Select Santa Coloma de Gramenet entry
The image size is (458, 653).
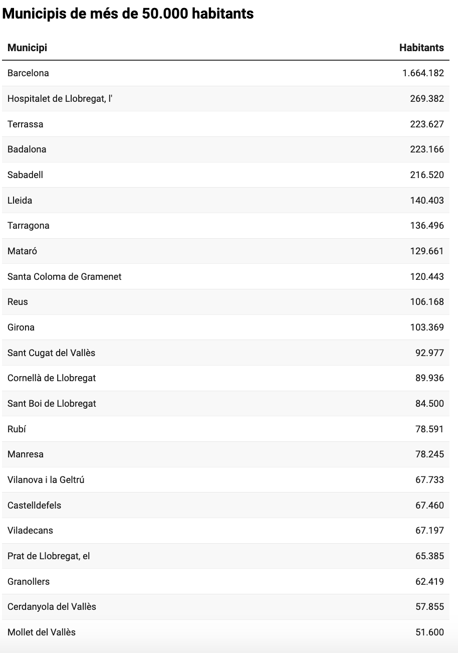coord(65,277)
